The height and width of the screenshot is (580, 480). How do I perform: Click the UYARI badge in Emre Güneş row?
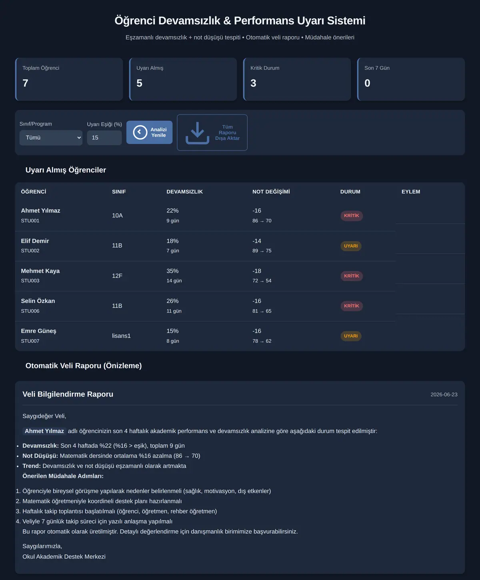pos(351,336)
